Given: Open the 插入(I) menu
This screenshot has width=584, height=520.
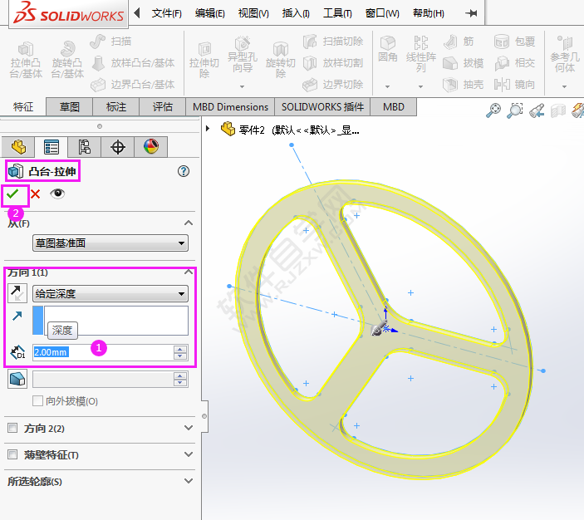Looking at the screenshot, I should [x=296, y=13].
